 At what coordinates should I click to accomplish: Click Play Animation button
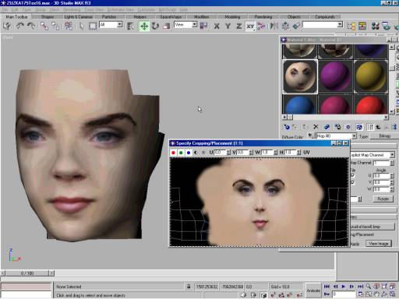point(344,287)
